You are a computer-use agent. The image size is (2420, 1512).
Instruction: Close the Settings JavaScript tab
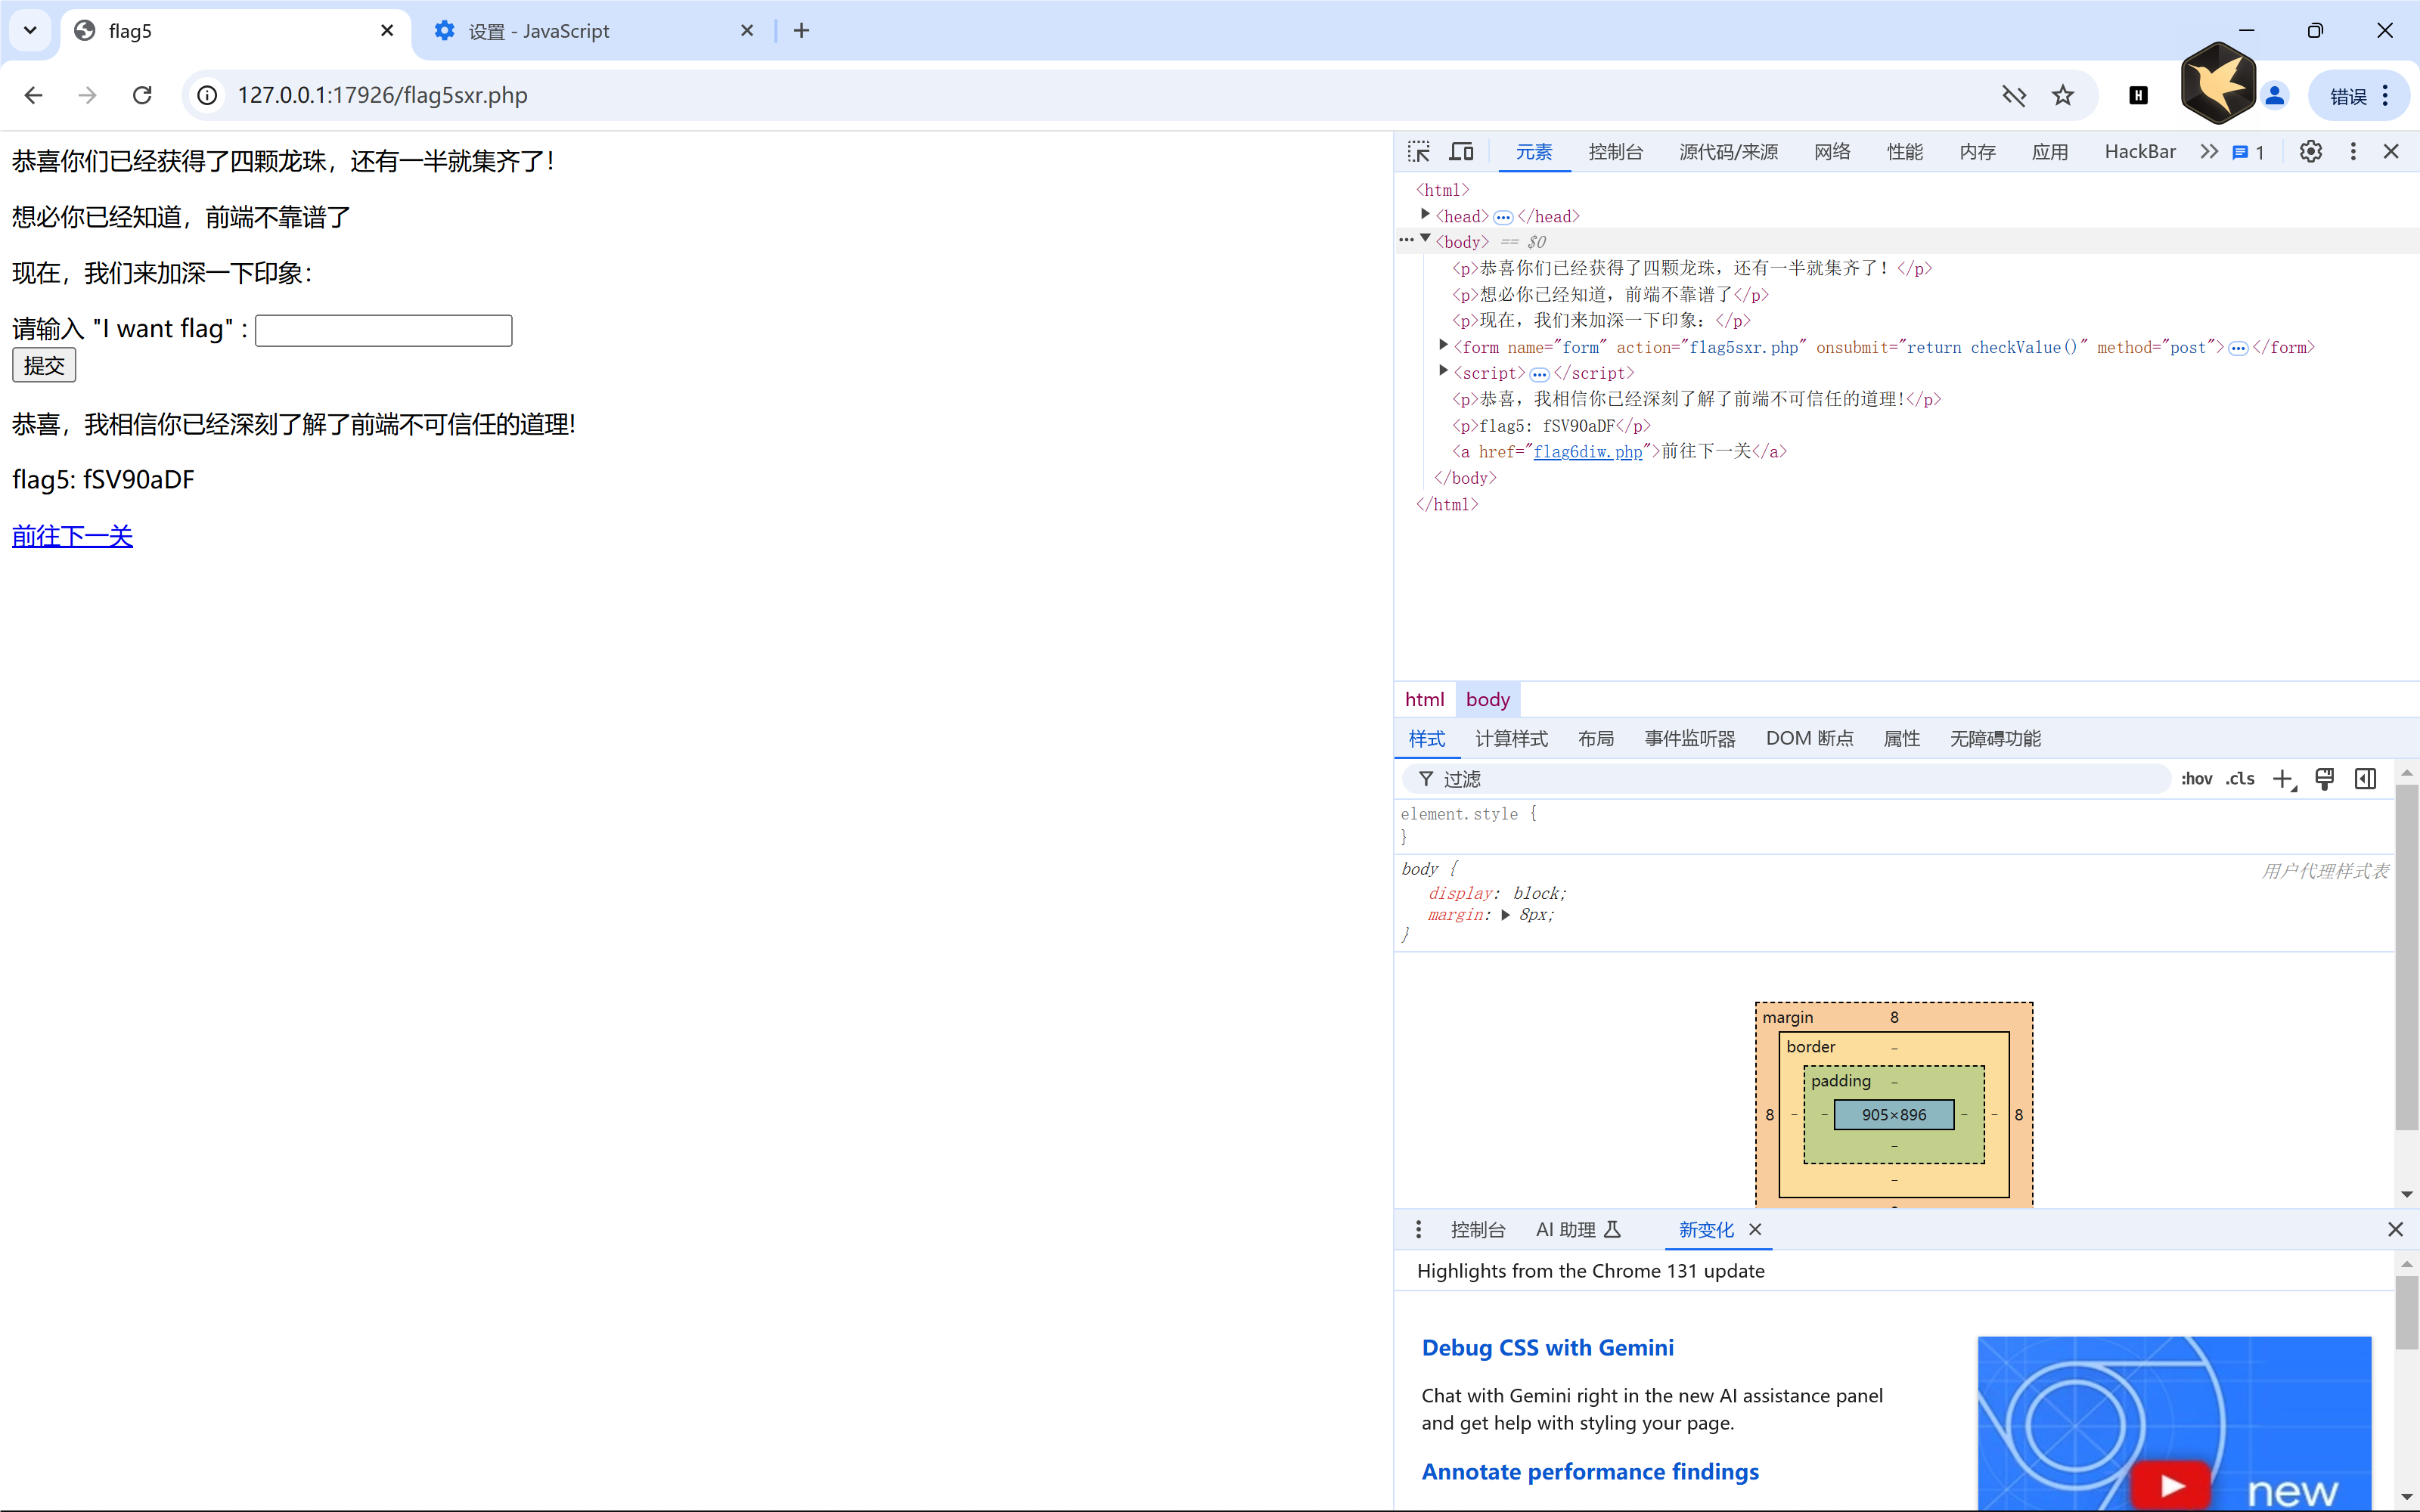[x=747, y=30]
